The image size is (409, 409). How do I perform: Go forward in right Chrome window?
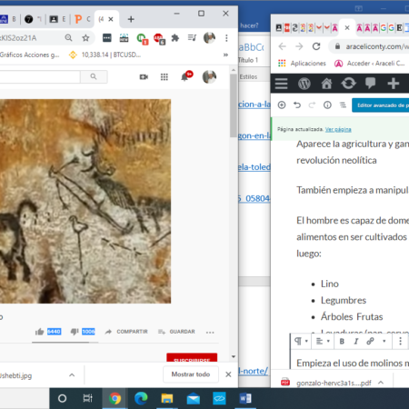(299, 46)
